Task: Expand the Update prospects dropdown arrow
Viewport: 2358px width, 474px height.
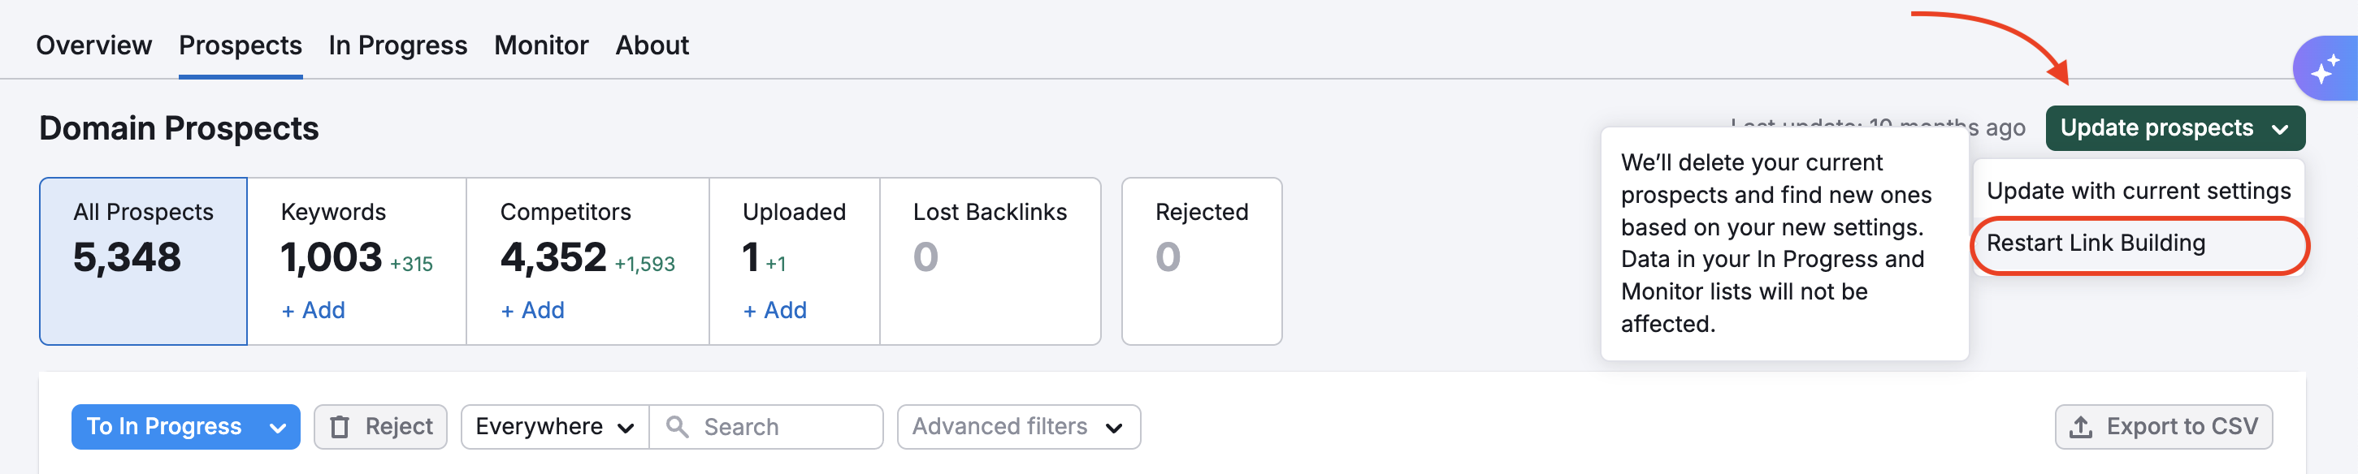Action: [2280, 129]
